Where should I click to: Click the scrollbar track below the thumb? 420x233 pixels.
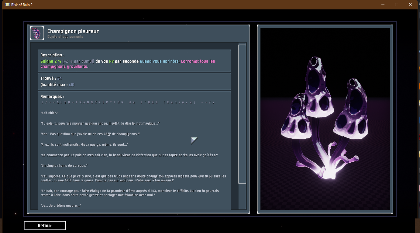point(242,196)
